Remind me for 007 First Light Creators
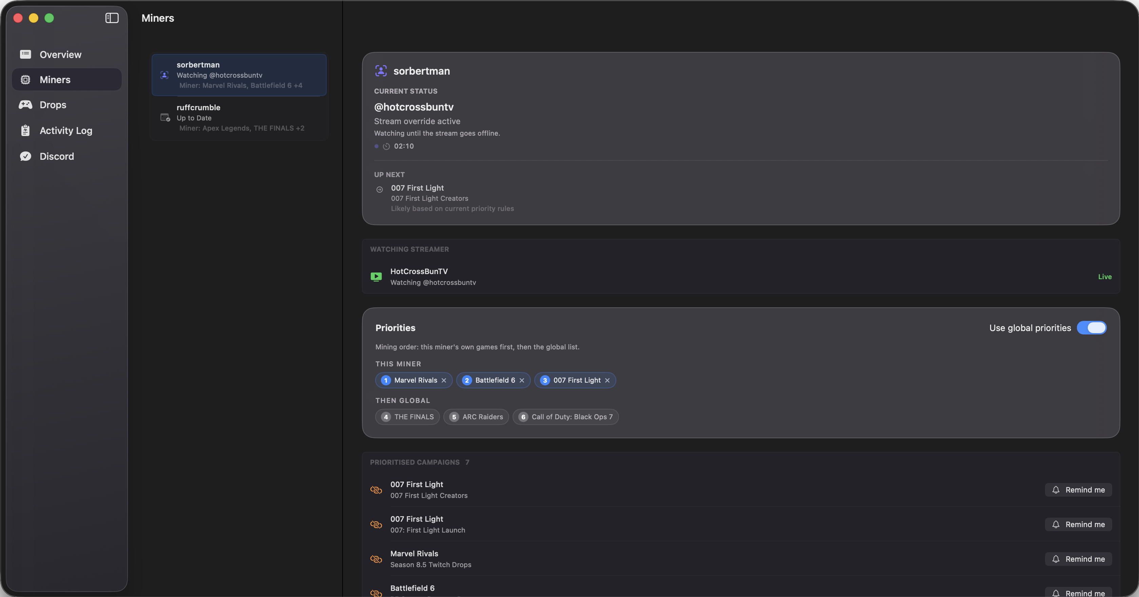Viewport: 1139px width, 597px height. pyautogui.click(x=1078, y=490)
